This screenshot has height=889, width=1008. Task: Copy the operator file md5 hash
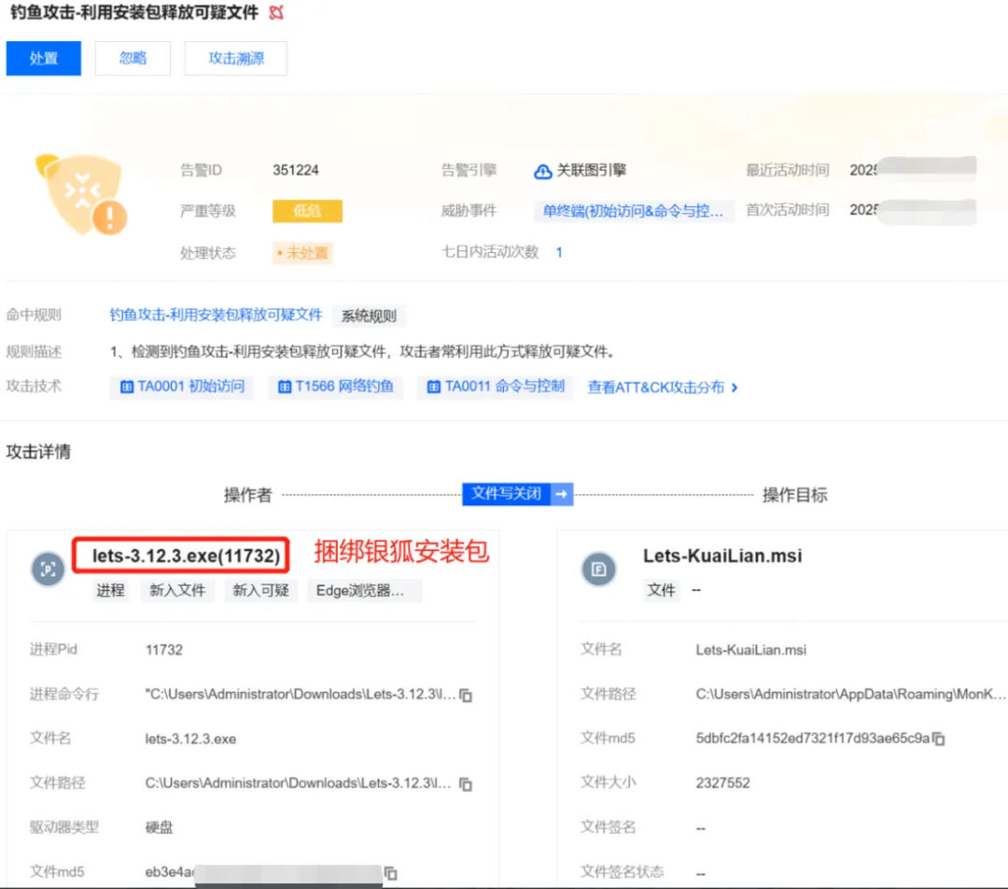tap(391, 873)
